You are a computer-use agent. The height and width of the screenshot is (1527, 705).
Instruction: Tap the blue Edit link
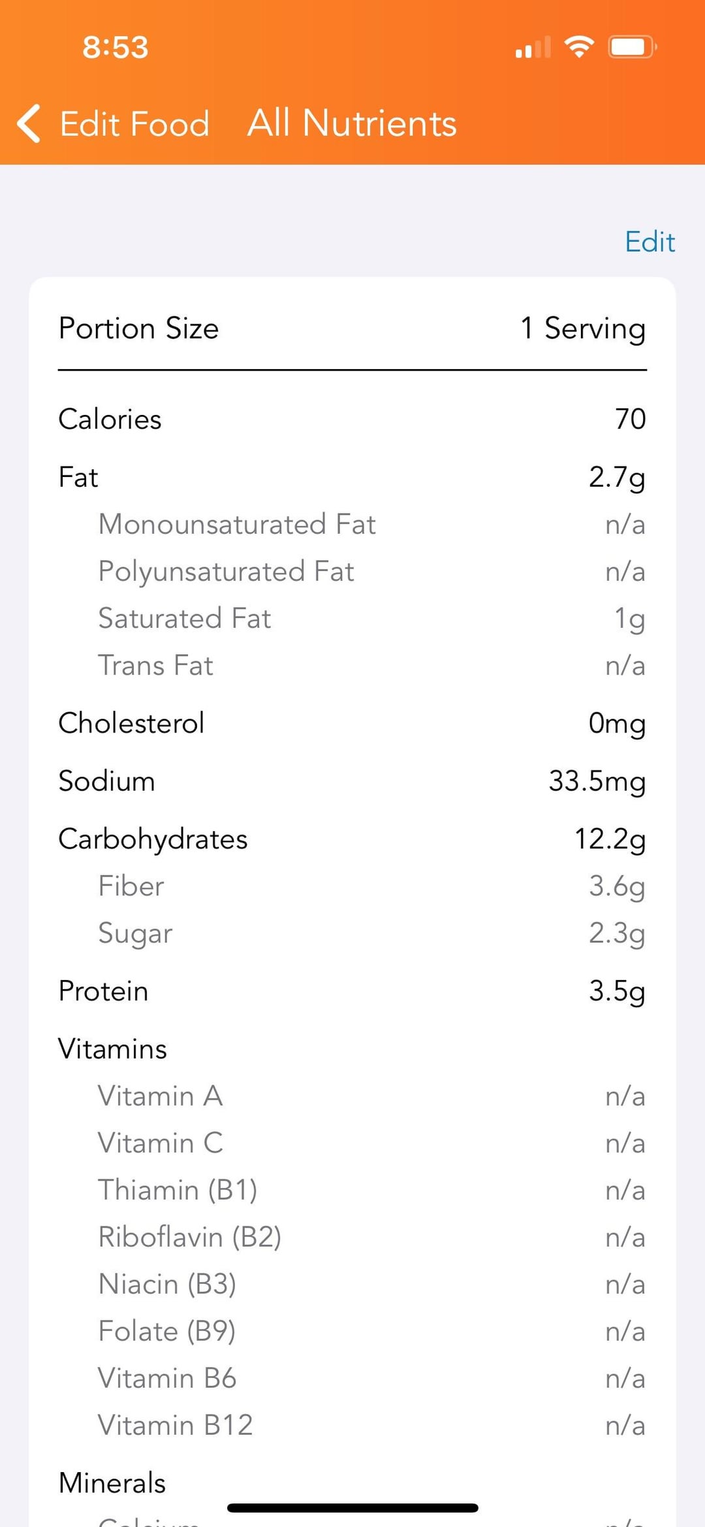650,242
